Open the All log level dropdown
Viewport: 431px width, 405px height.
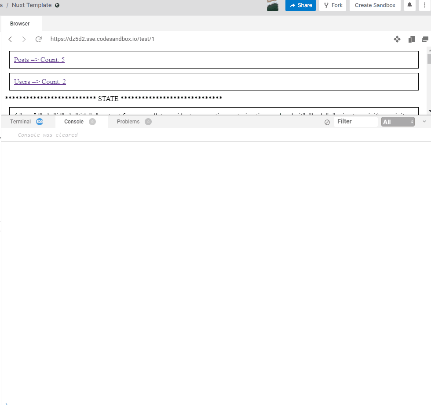coord(398,122)
